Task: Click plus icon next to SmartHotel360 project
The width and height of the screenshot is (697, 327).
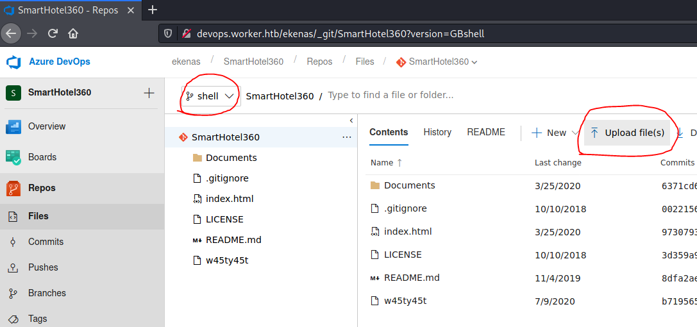Action: coord(149,92)
